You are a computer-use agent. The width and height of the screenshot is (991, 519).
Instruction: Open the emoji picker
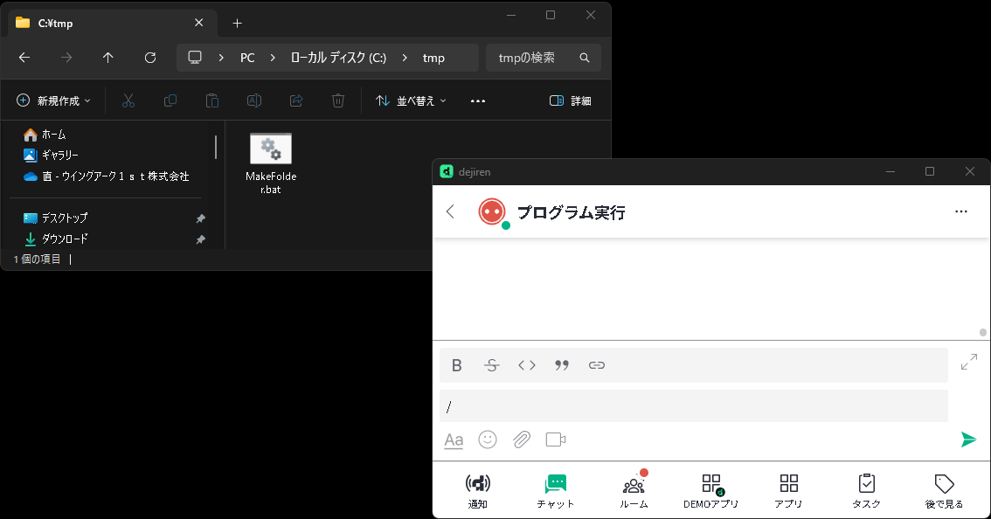coord(488,439)
